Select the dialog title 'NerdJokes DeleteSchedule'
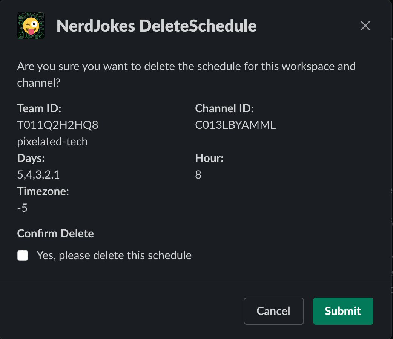Screen dimensions: 393x339 pyautogui.click(x=156, y=26)
